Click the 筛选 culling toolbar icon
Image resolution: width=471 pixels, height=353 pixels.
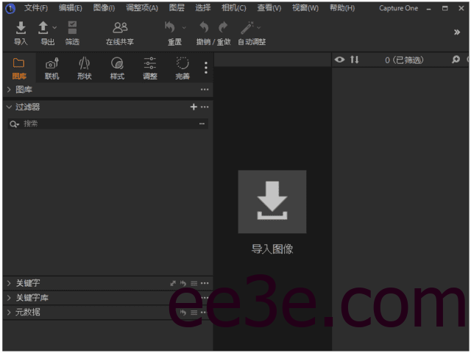click(72, 28)
